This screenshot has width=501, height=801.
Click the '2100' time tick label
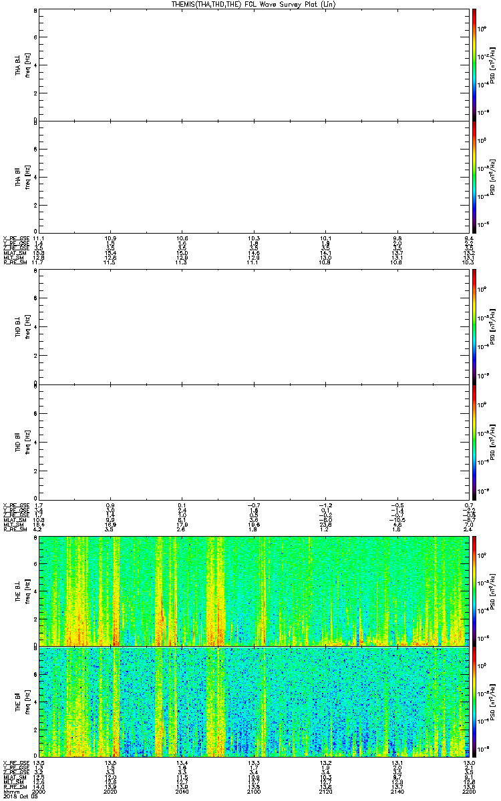point(254,792)
